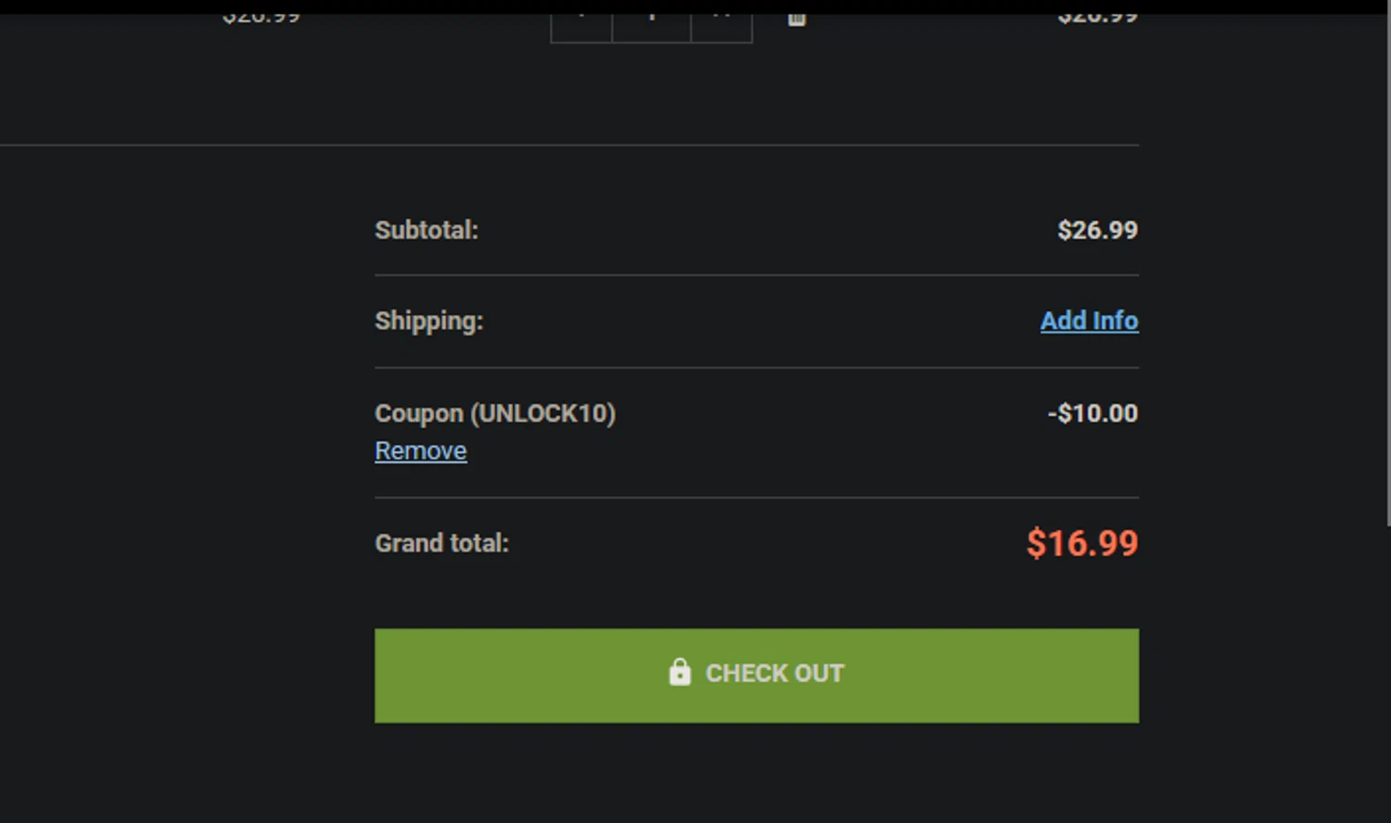Remove the UNLOCK10 coupon

421,450
